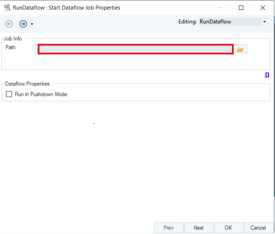Expand the small arrow next to forward button
The image size is (275, 234).
[x=32, y=24]
